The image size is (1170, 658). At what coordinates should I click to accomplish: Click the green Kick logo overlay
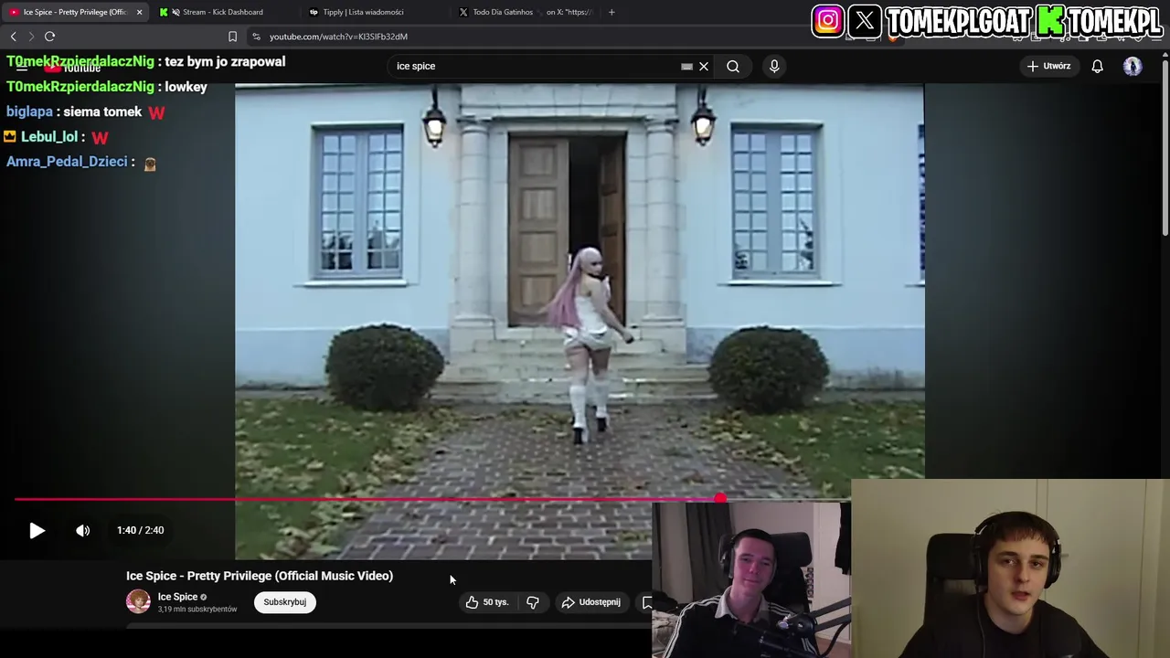tap(1052, 21)
